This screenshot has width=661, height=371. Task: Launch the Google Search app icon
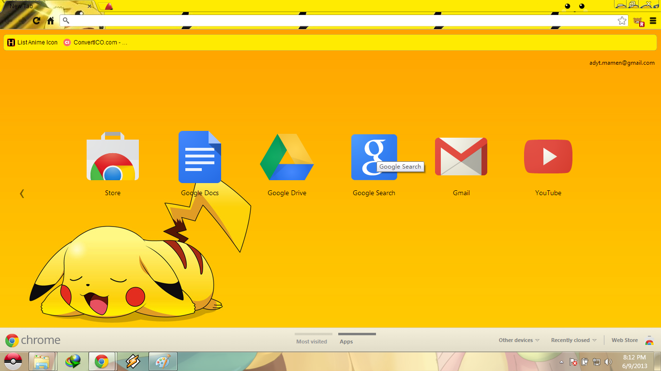374,157
